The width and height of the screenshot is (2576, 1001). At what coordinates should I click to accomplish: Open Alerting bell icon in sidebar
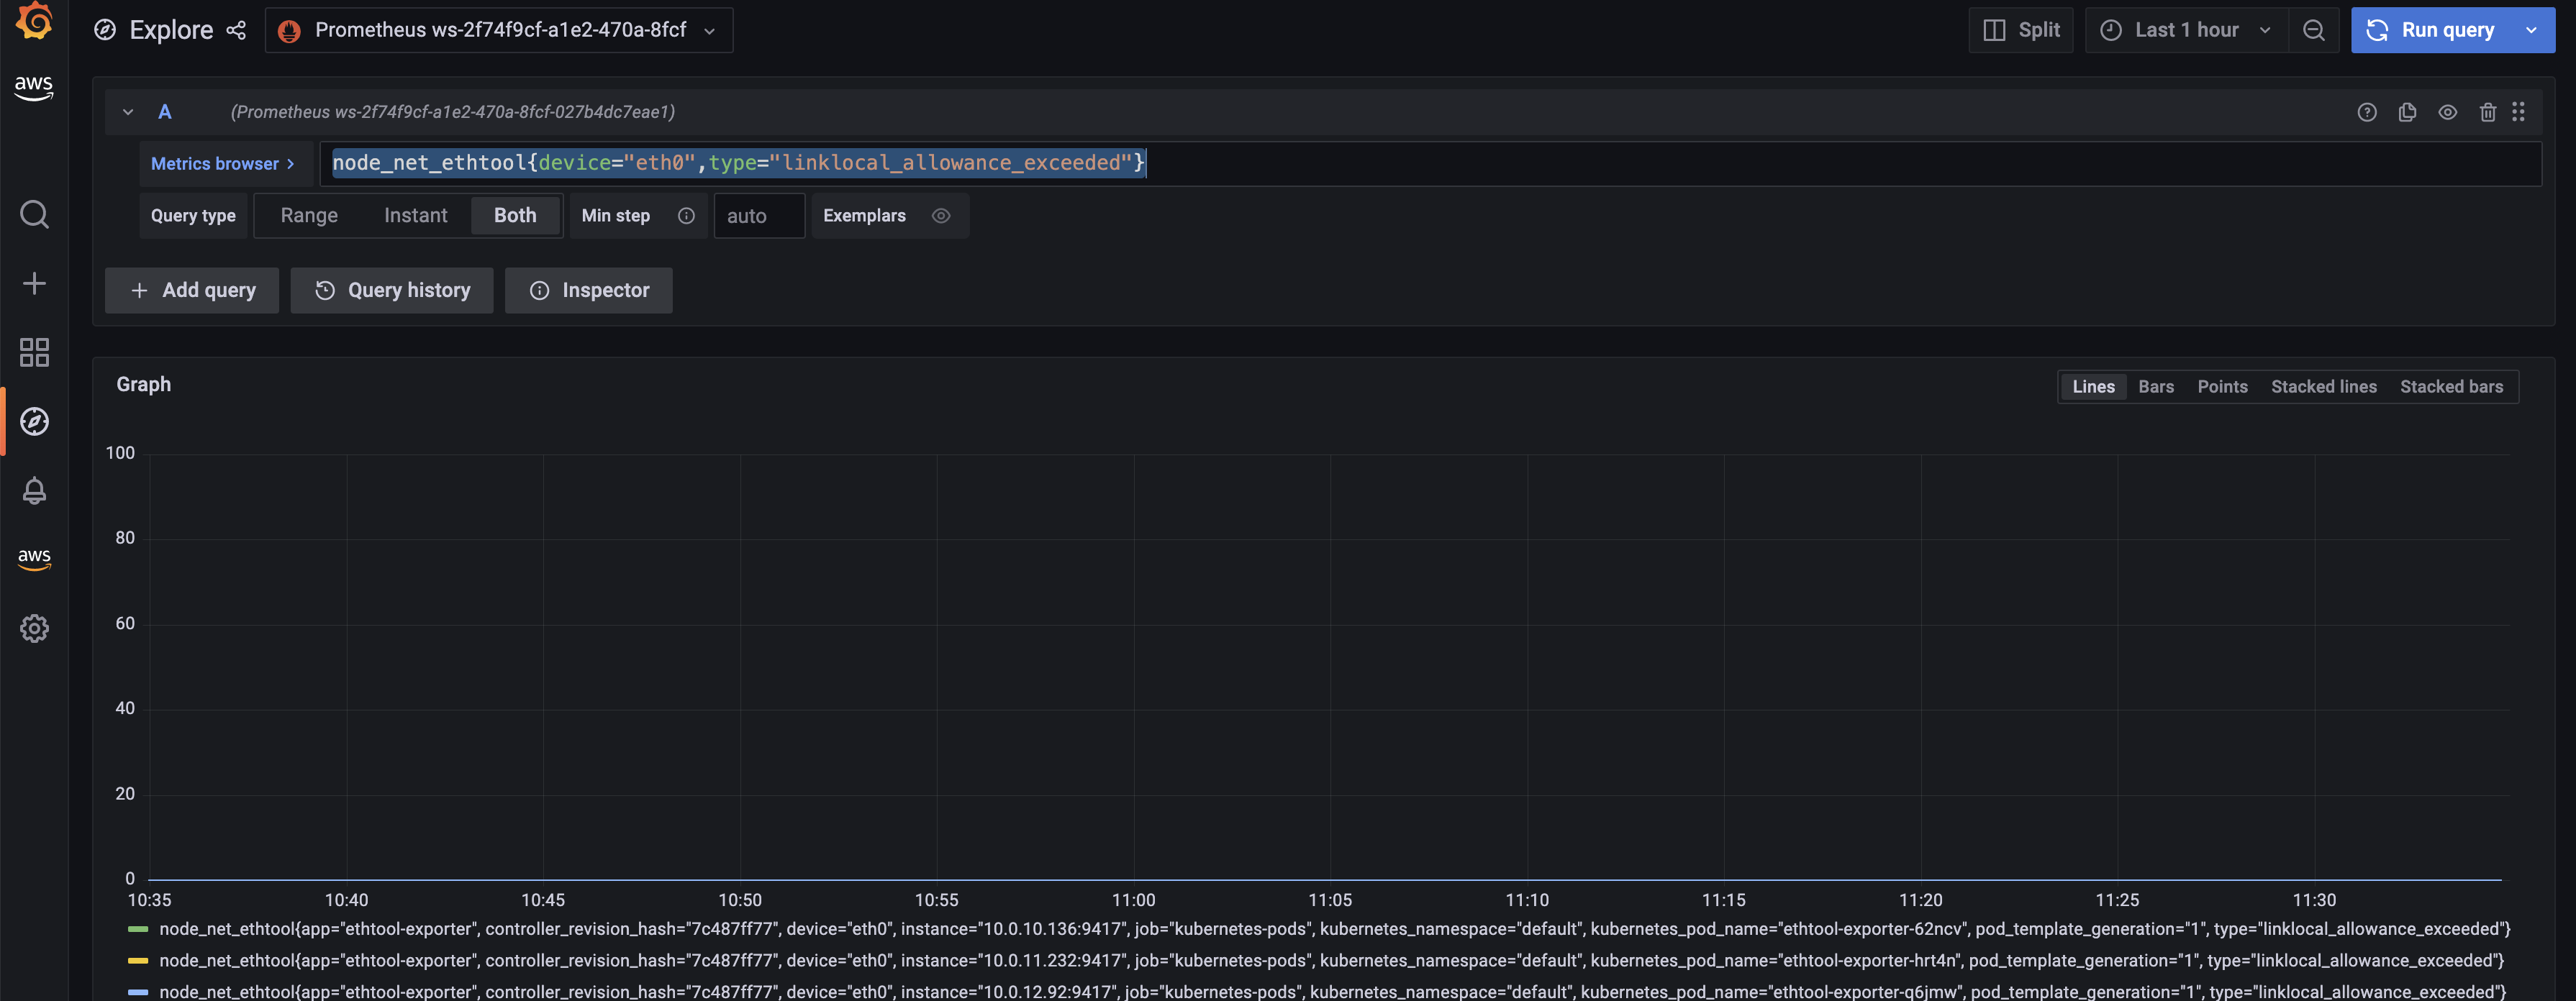pos(34,490)
